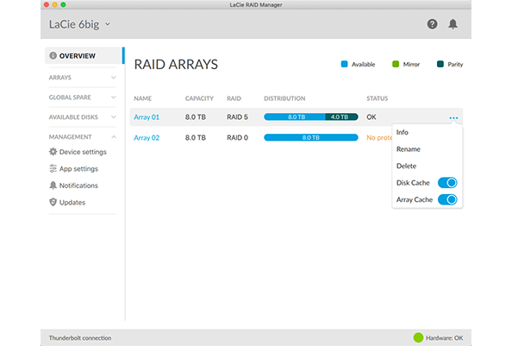Click the green Mirror legend swatch
Image resolution: width=512 pixels, height=346 pixels.
(x=396, y=64)
